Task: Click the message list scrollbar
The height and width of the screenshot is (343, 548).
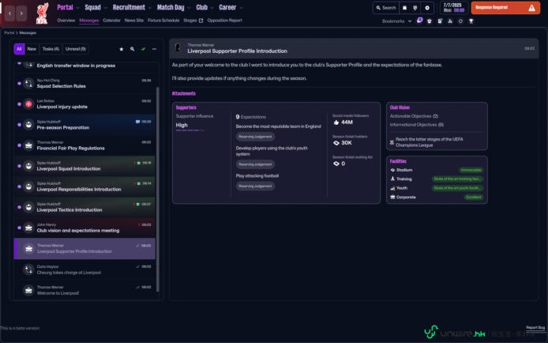Action: point(158,189)
